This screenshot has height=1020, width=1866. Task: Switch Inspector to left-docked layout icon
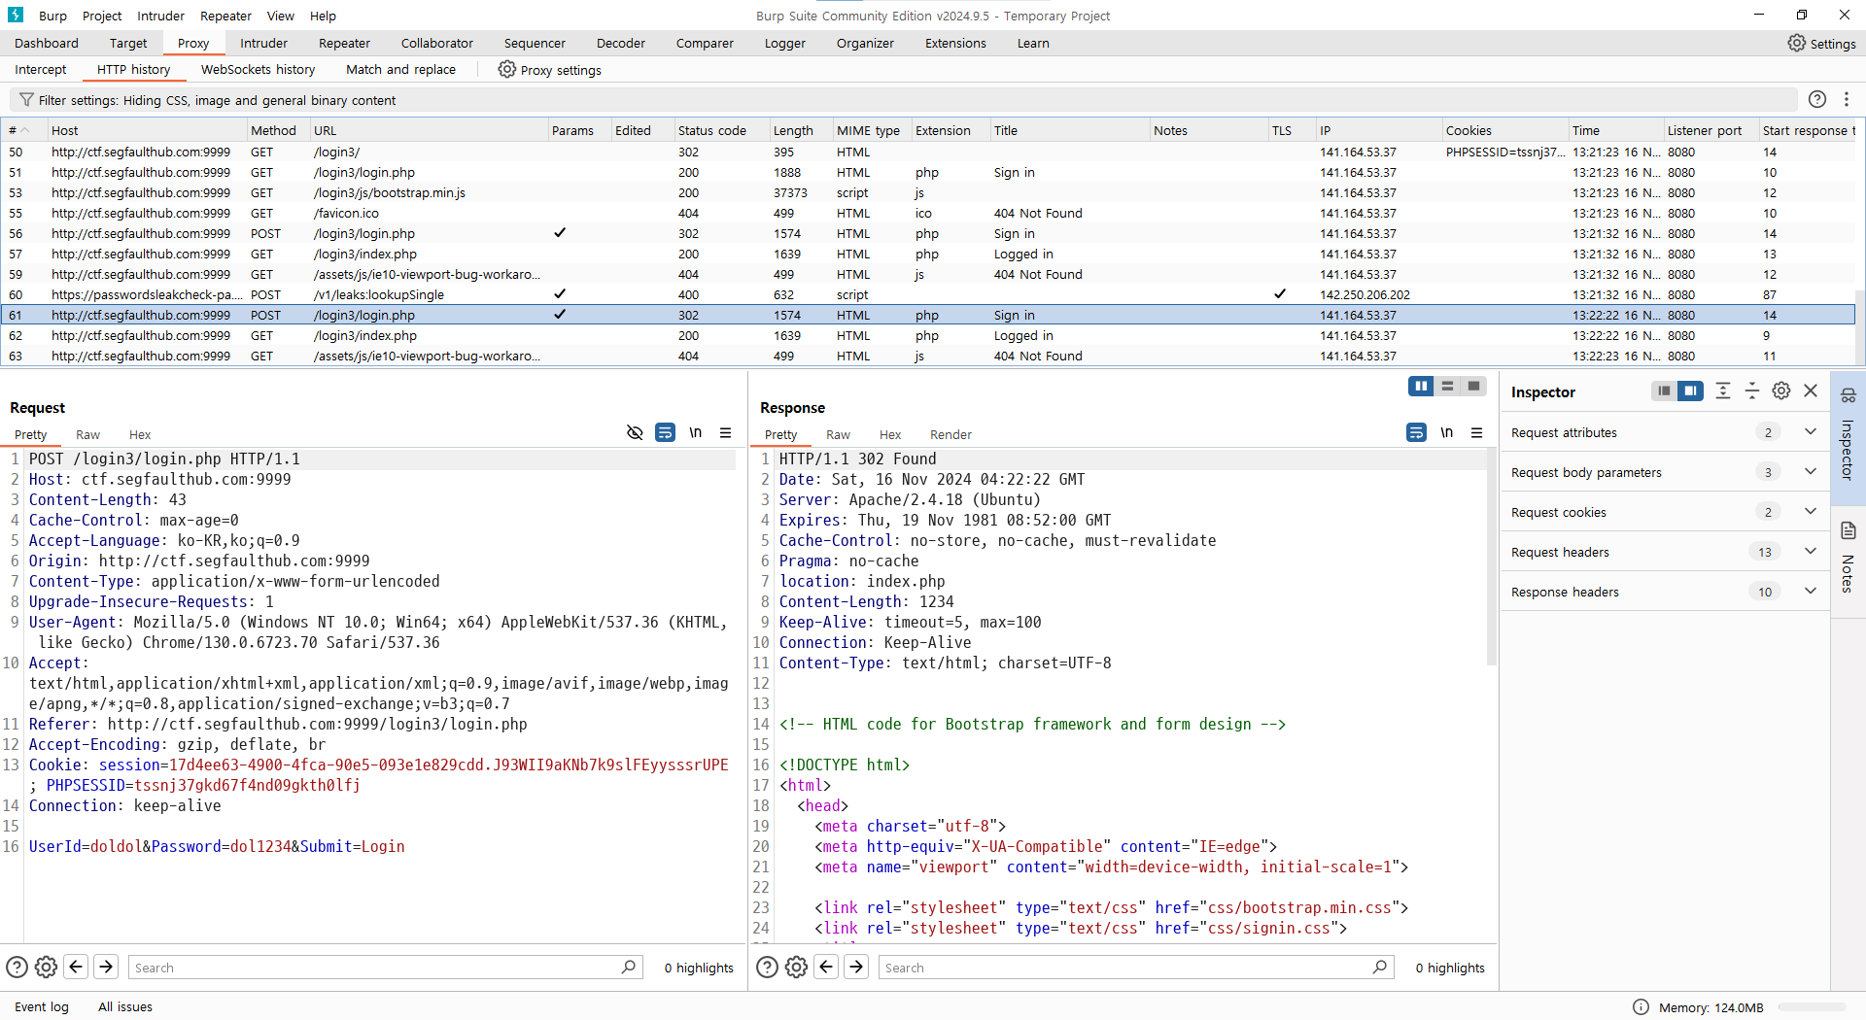click(x=1664, y=391)
